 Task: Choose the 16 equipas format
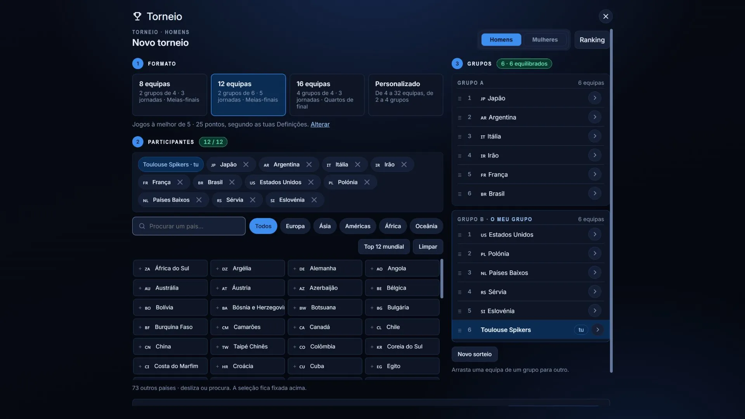coord(327,95)
